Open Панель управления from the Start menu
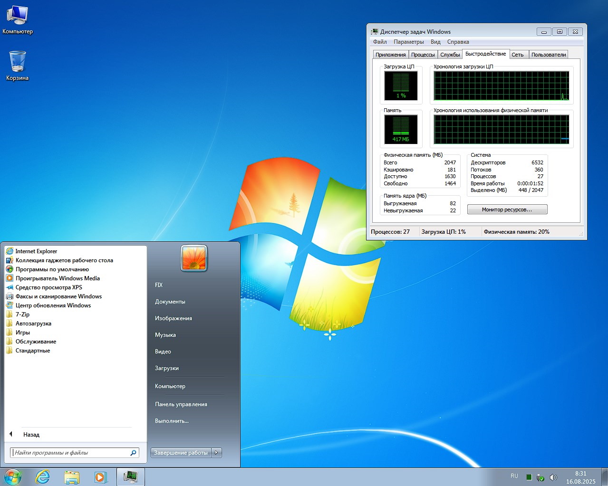Viewport: 608px width, 486px height. (x=181, y=404)
